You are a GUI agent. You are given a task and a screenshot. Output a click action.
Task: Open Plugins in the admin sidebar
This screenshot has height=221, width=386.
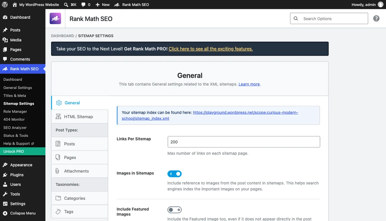click(x=23, y=175)
